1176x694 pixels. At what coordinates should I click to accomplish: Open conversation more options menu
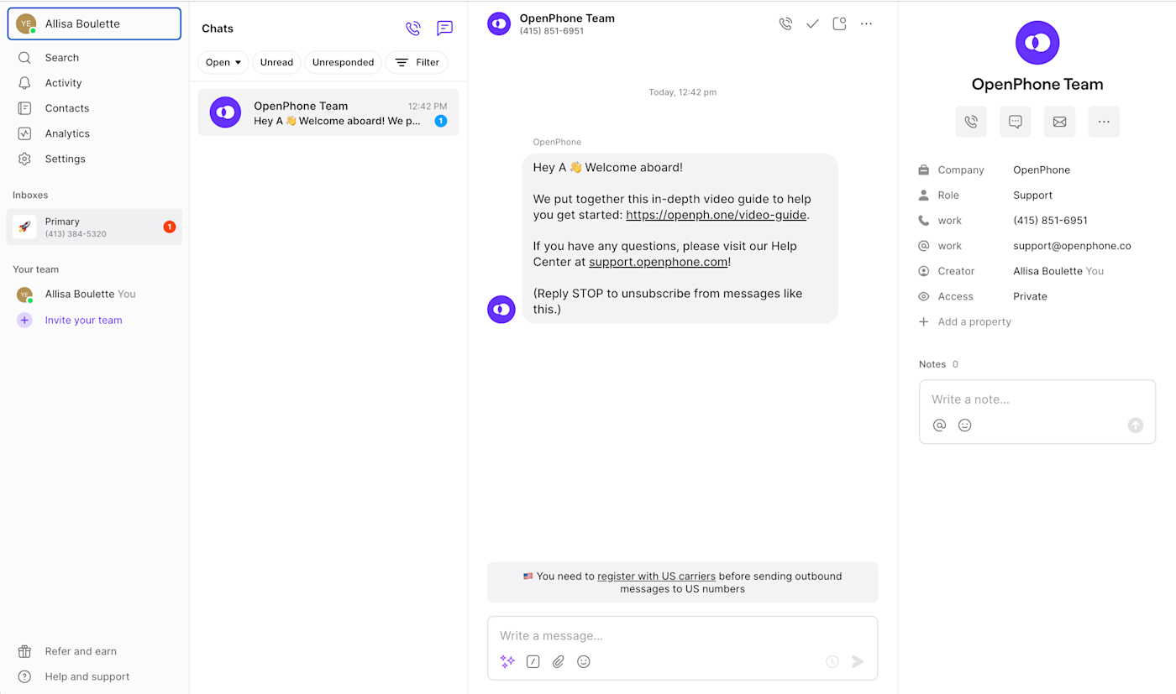(x=866, y=23)
